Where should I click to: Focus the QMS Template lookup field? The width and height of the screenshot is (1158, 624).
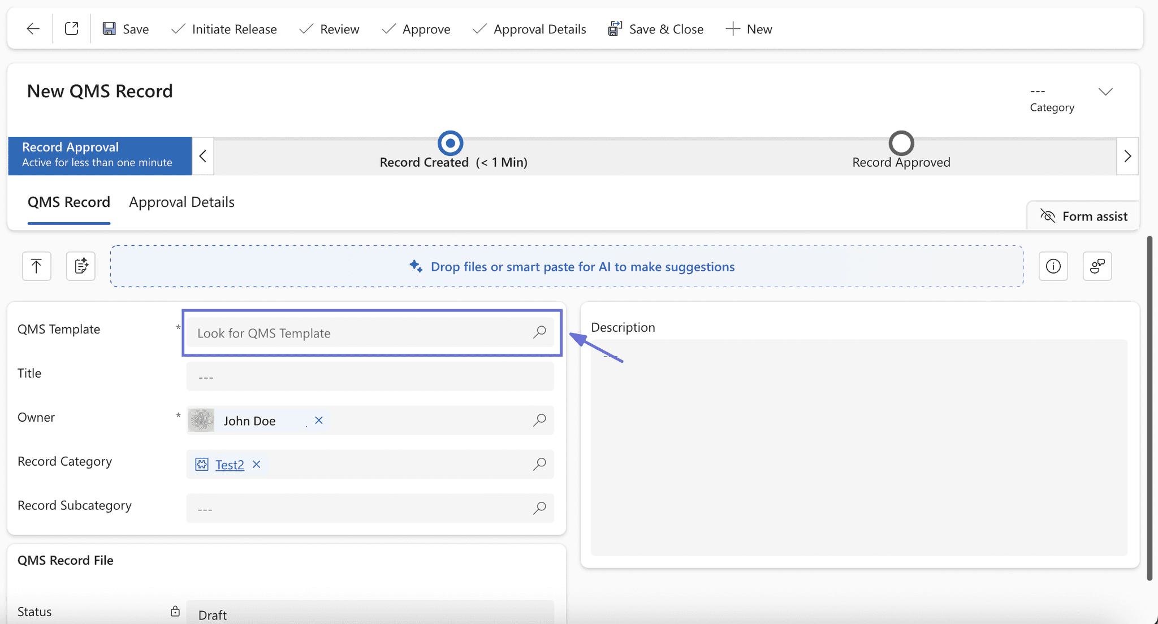tap(370, 333)
